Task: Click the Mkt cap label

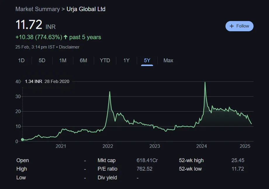Action: (x=107, y=160)
